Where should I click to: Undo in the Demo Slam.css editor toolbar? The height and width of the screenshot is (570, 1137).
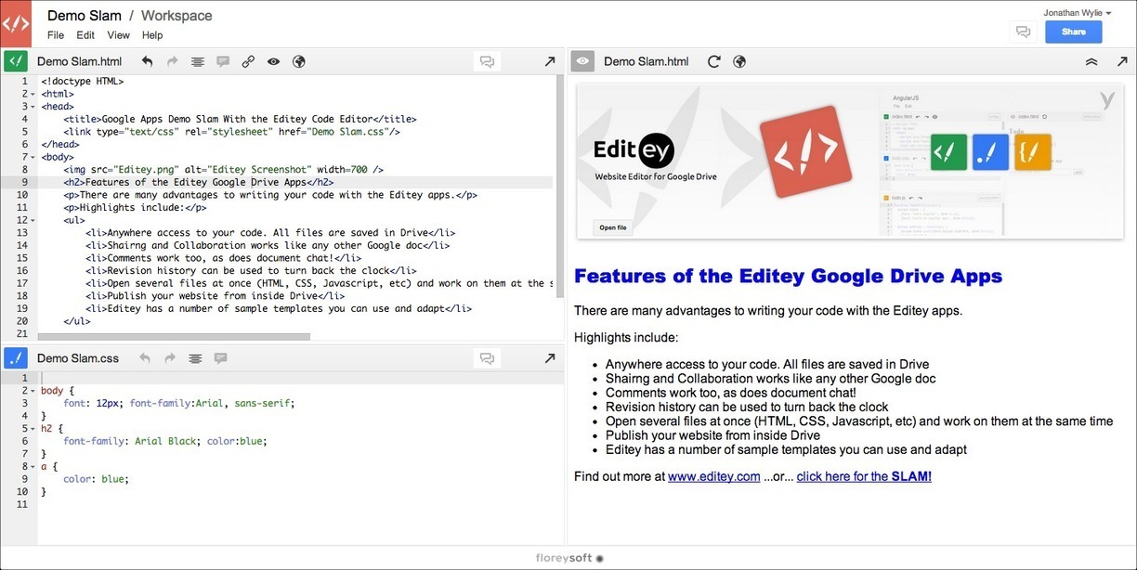145,357
